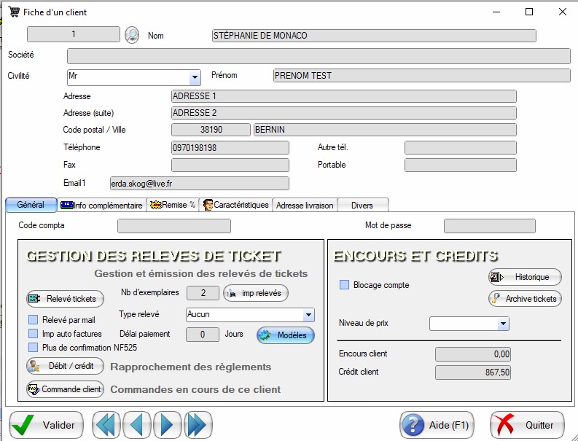Expand the Civilité dropdown

[195, 77]
